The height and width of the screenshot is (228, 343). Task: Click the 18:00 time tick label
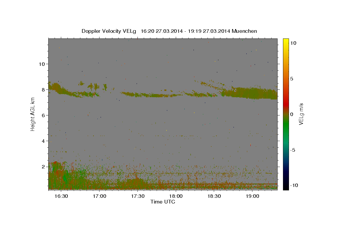click(176, 196)
